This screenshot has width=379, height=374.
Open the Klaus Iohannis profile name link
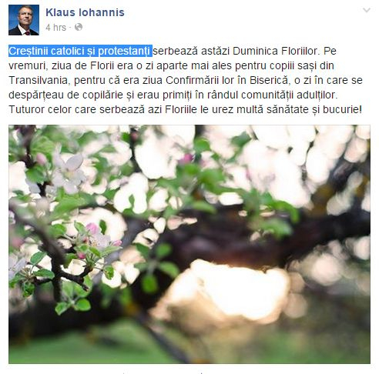point(85,12)
